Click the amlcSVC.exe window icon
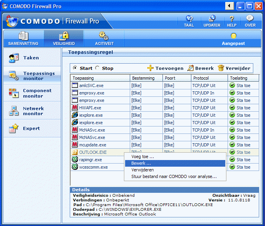Screen dimensions: 265x226 (75, 85)
